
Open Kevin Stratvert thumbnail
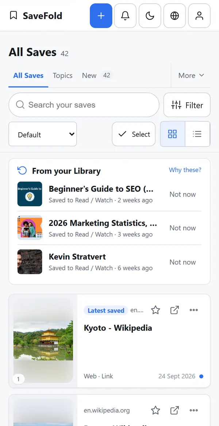pos(30,262)
